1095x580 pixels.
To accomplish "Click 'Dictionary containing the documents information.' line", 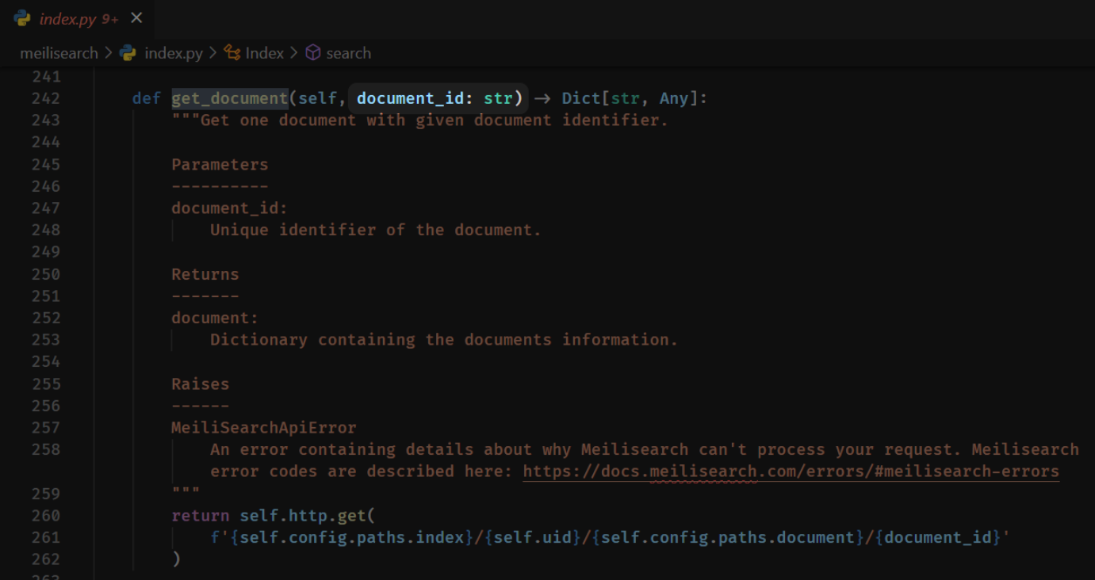I will click(444, 340).
